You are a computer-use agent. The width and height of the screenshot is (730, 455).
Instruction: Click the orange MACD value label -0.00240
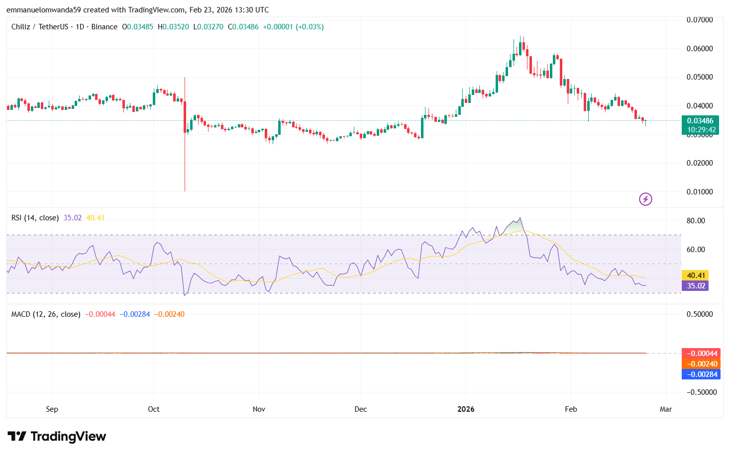[x=701, y=364]
